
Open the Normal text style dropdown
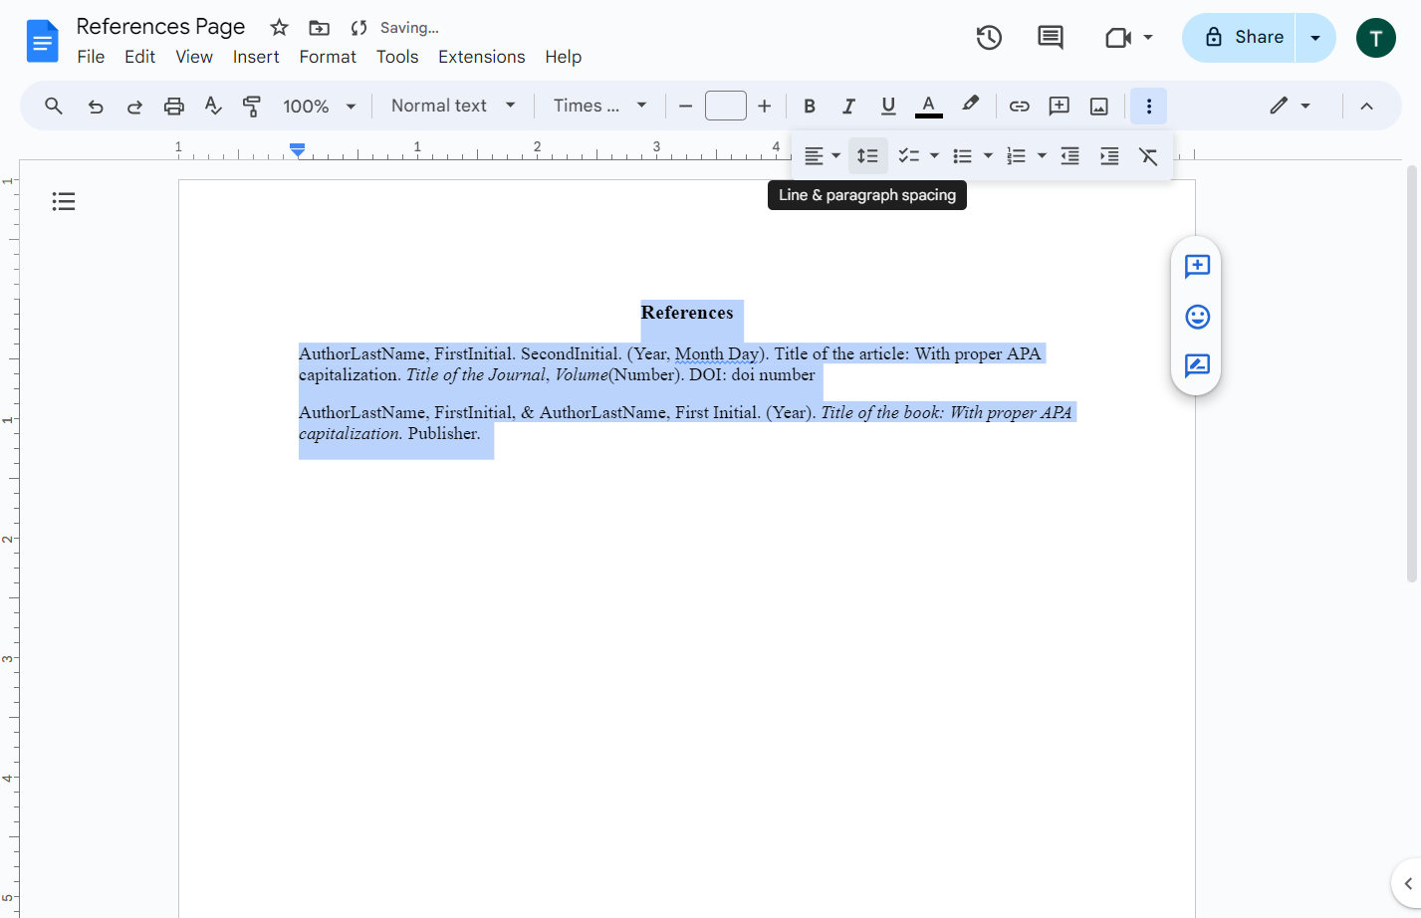(x=453, y=106)
